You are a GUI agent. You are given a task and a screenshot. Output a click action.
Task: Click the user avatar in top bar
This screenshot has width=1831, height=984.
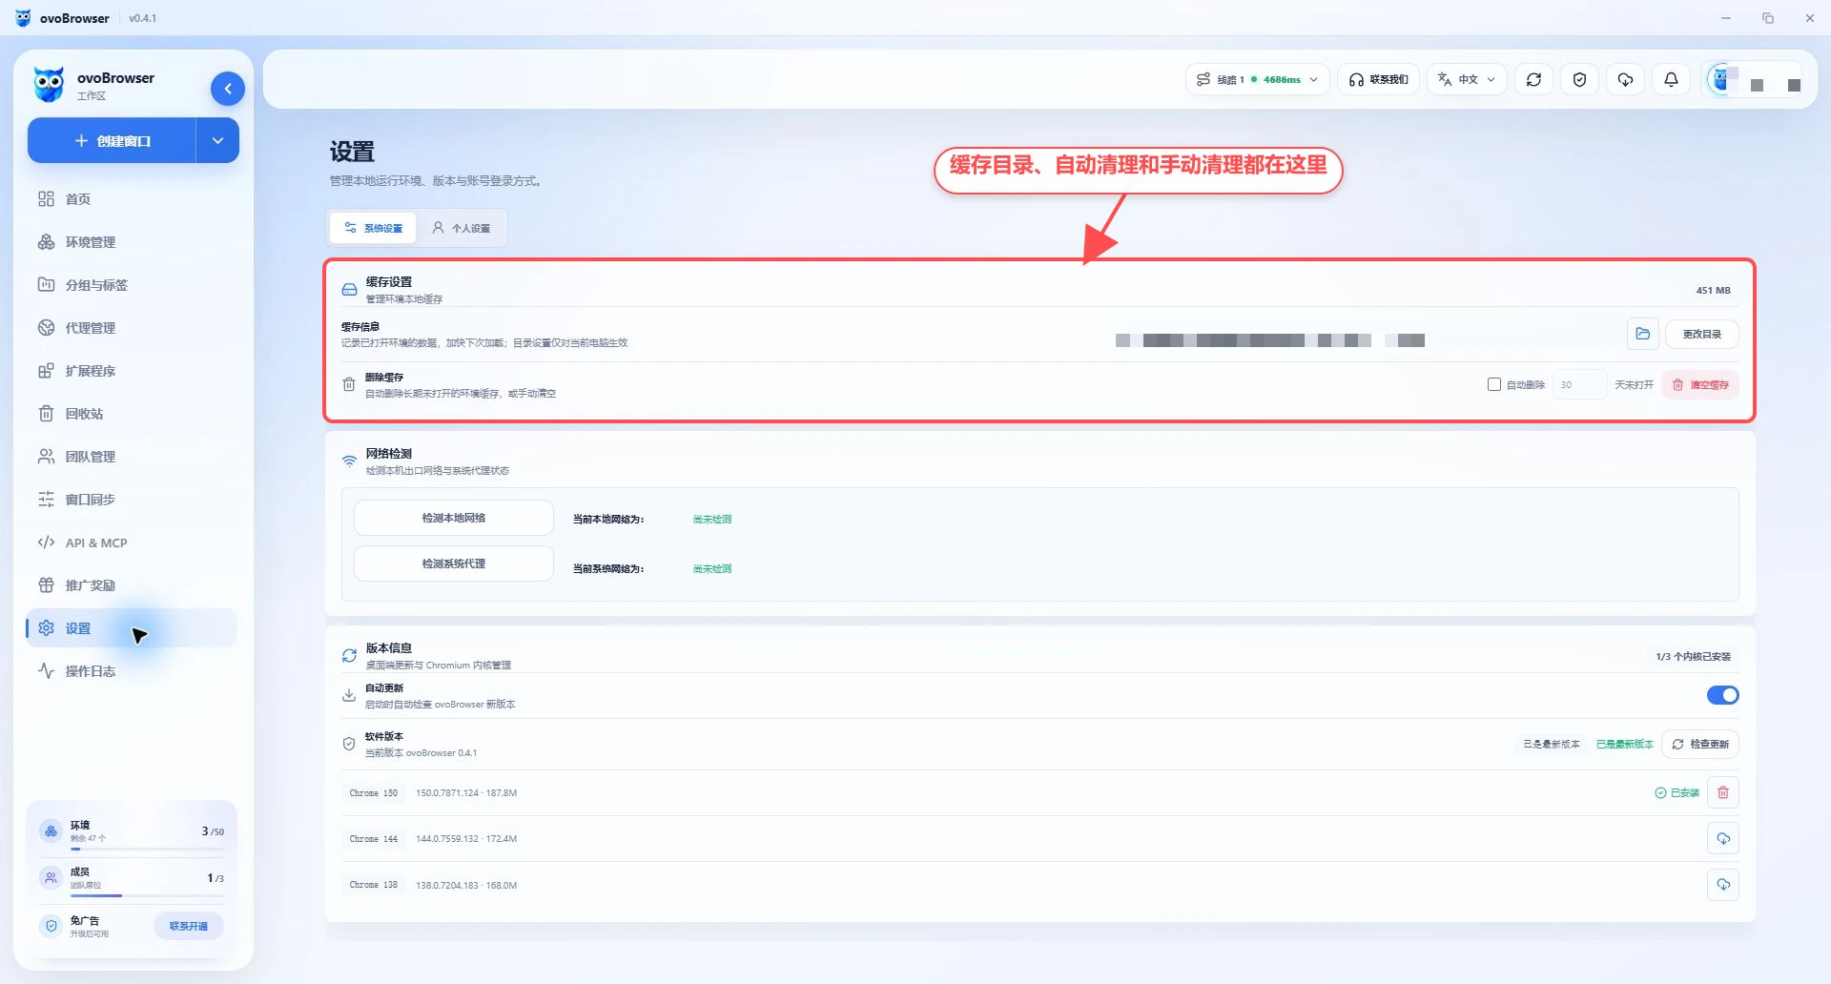1722,79
